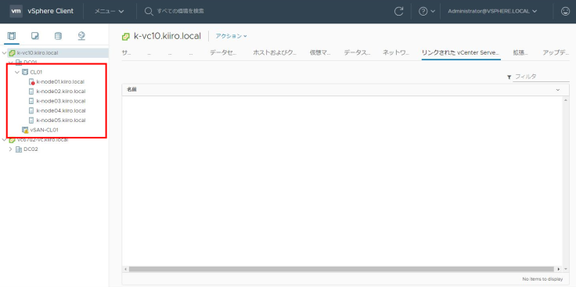Click the vertical scrollbar down arrow
Screen dimensions: 576x287
pos(566,269)
